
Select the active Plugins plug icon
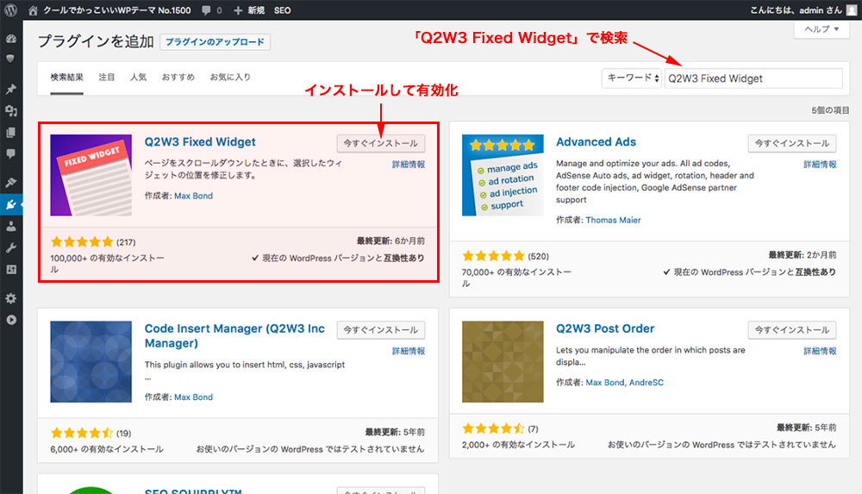click(11, 204)
